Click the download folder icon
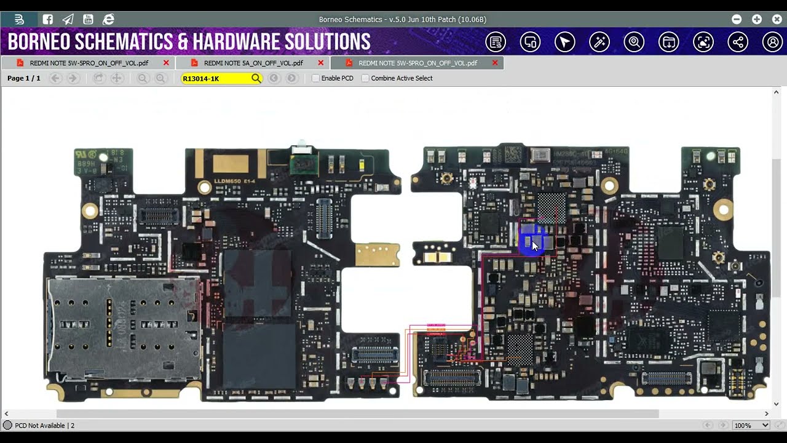Viewport: 787px width, 443px height. [668, 42]
